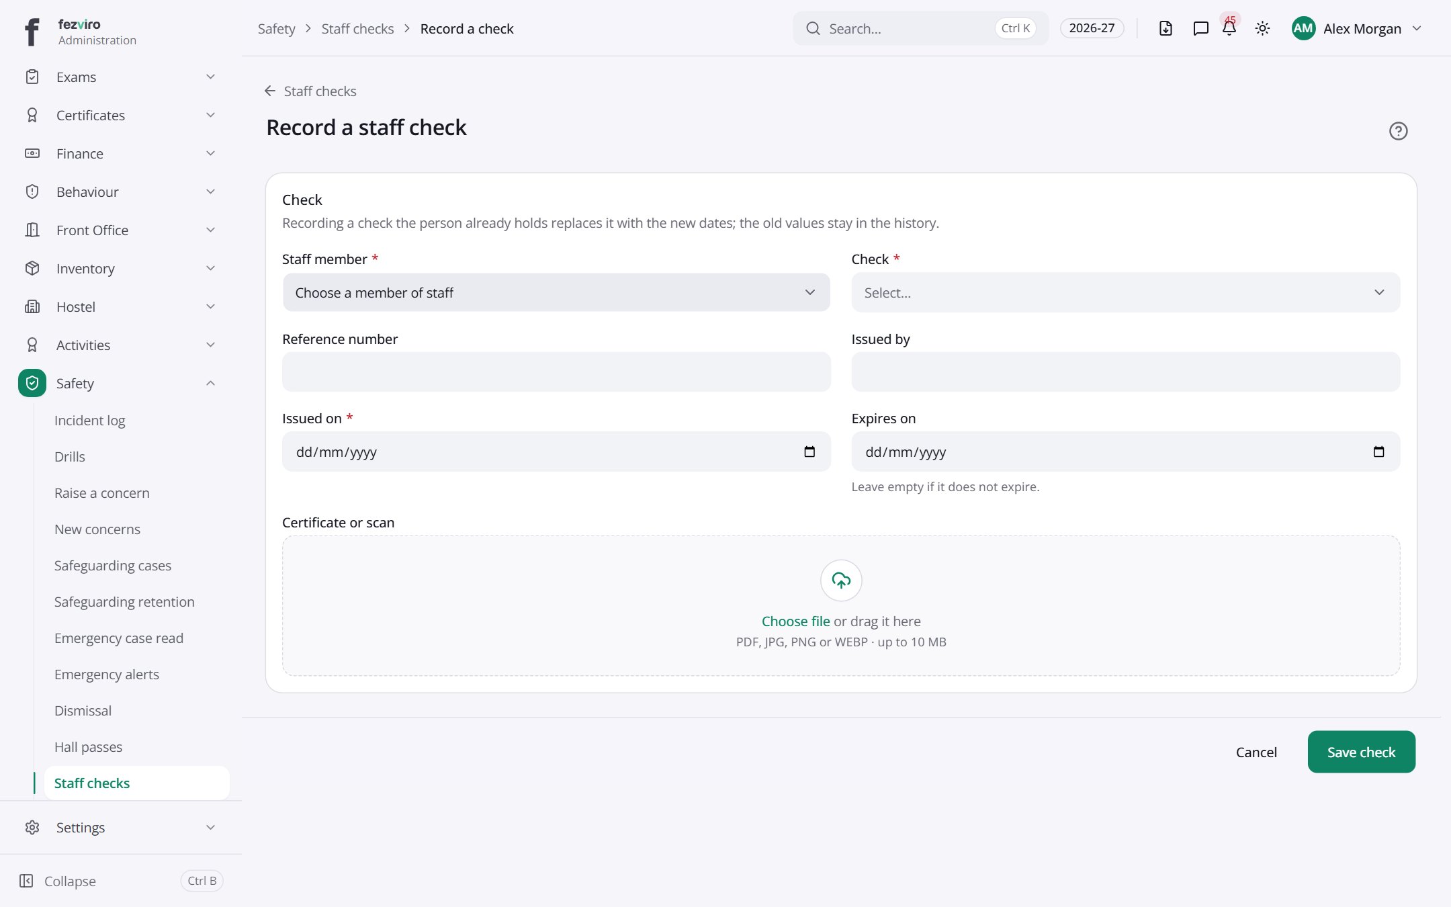Open the Staff member dropdown
The width and height of the screenshot is (1451, 907).
point(556,292)
